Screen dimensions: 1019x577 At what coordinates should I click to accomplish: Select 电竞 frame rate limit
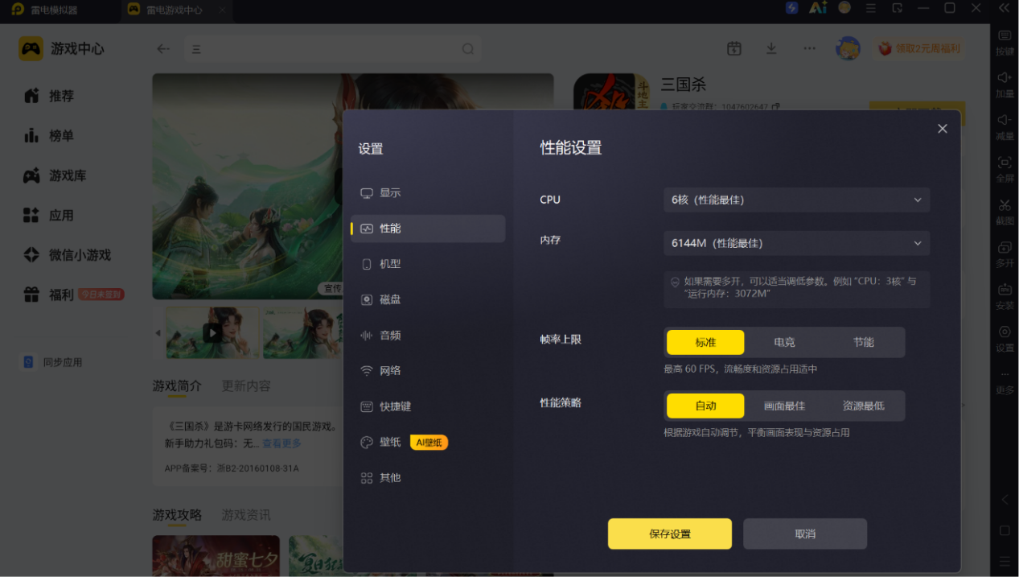[784, 342]
